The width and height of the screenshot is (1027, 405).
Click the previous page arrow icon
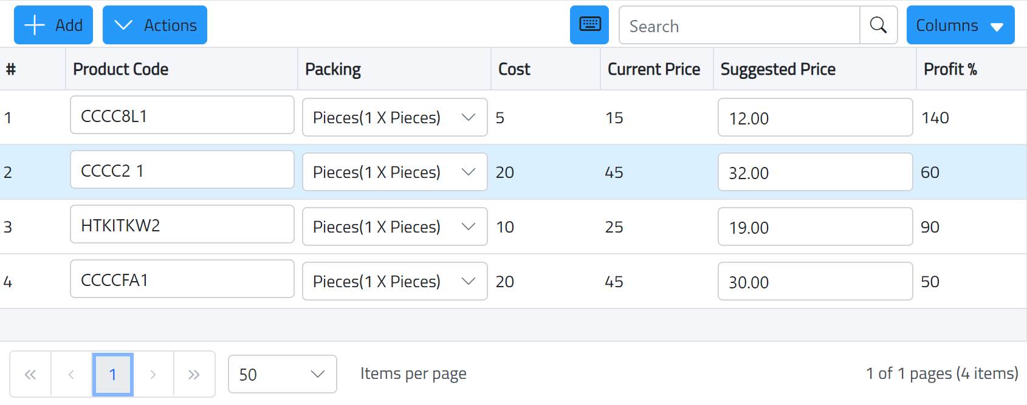(71, 374)
